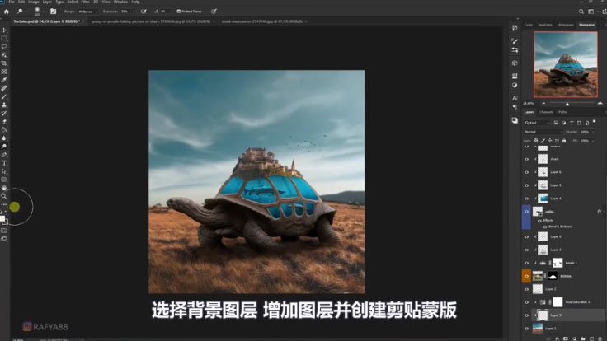Select the Zoom tool
The height and width of the screenshot is (341, 607).
click(x=4, y=196)
